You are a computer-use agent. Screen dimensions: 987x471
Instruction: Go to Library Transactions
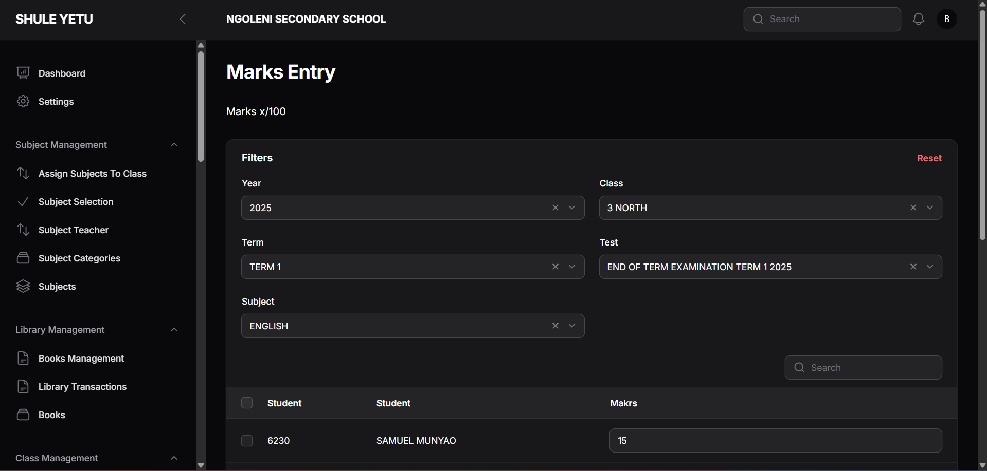tap(82, 386)
